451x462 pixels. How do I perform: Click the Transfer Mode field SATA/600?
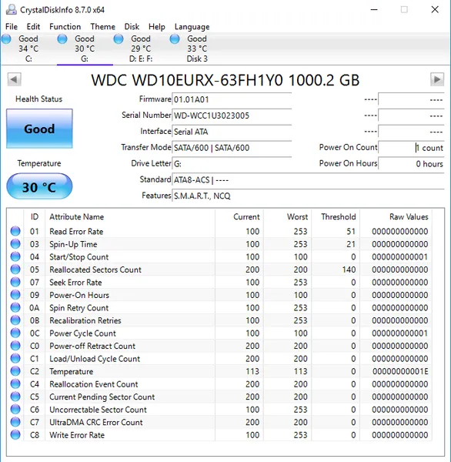point(232,147)
